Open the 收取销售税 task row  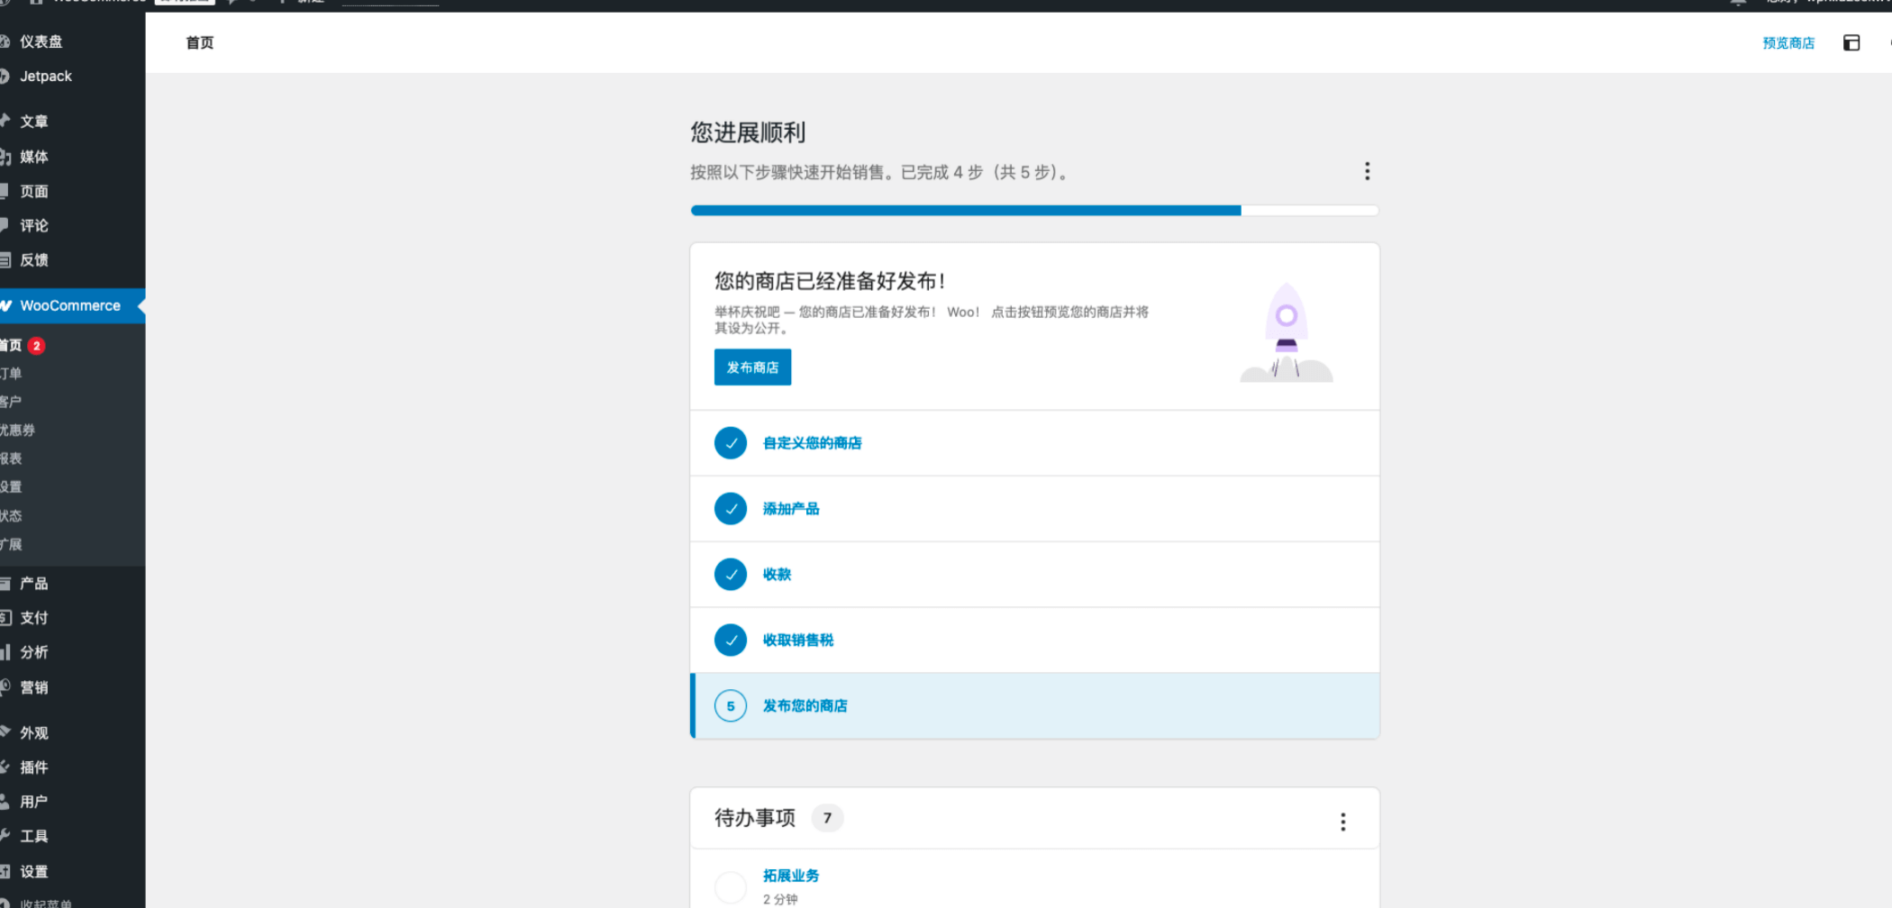[798, 640]
